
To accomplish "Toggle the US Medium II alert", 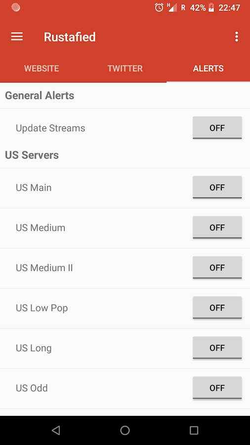I will (217, 267).
